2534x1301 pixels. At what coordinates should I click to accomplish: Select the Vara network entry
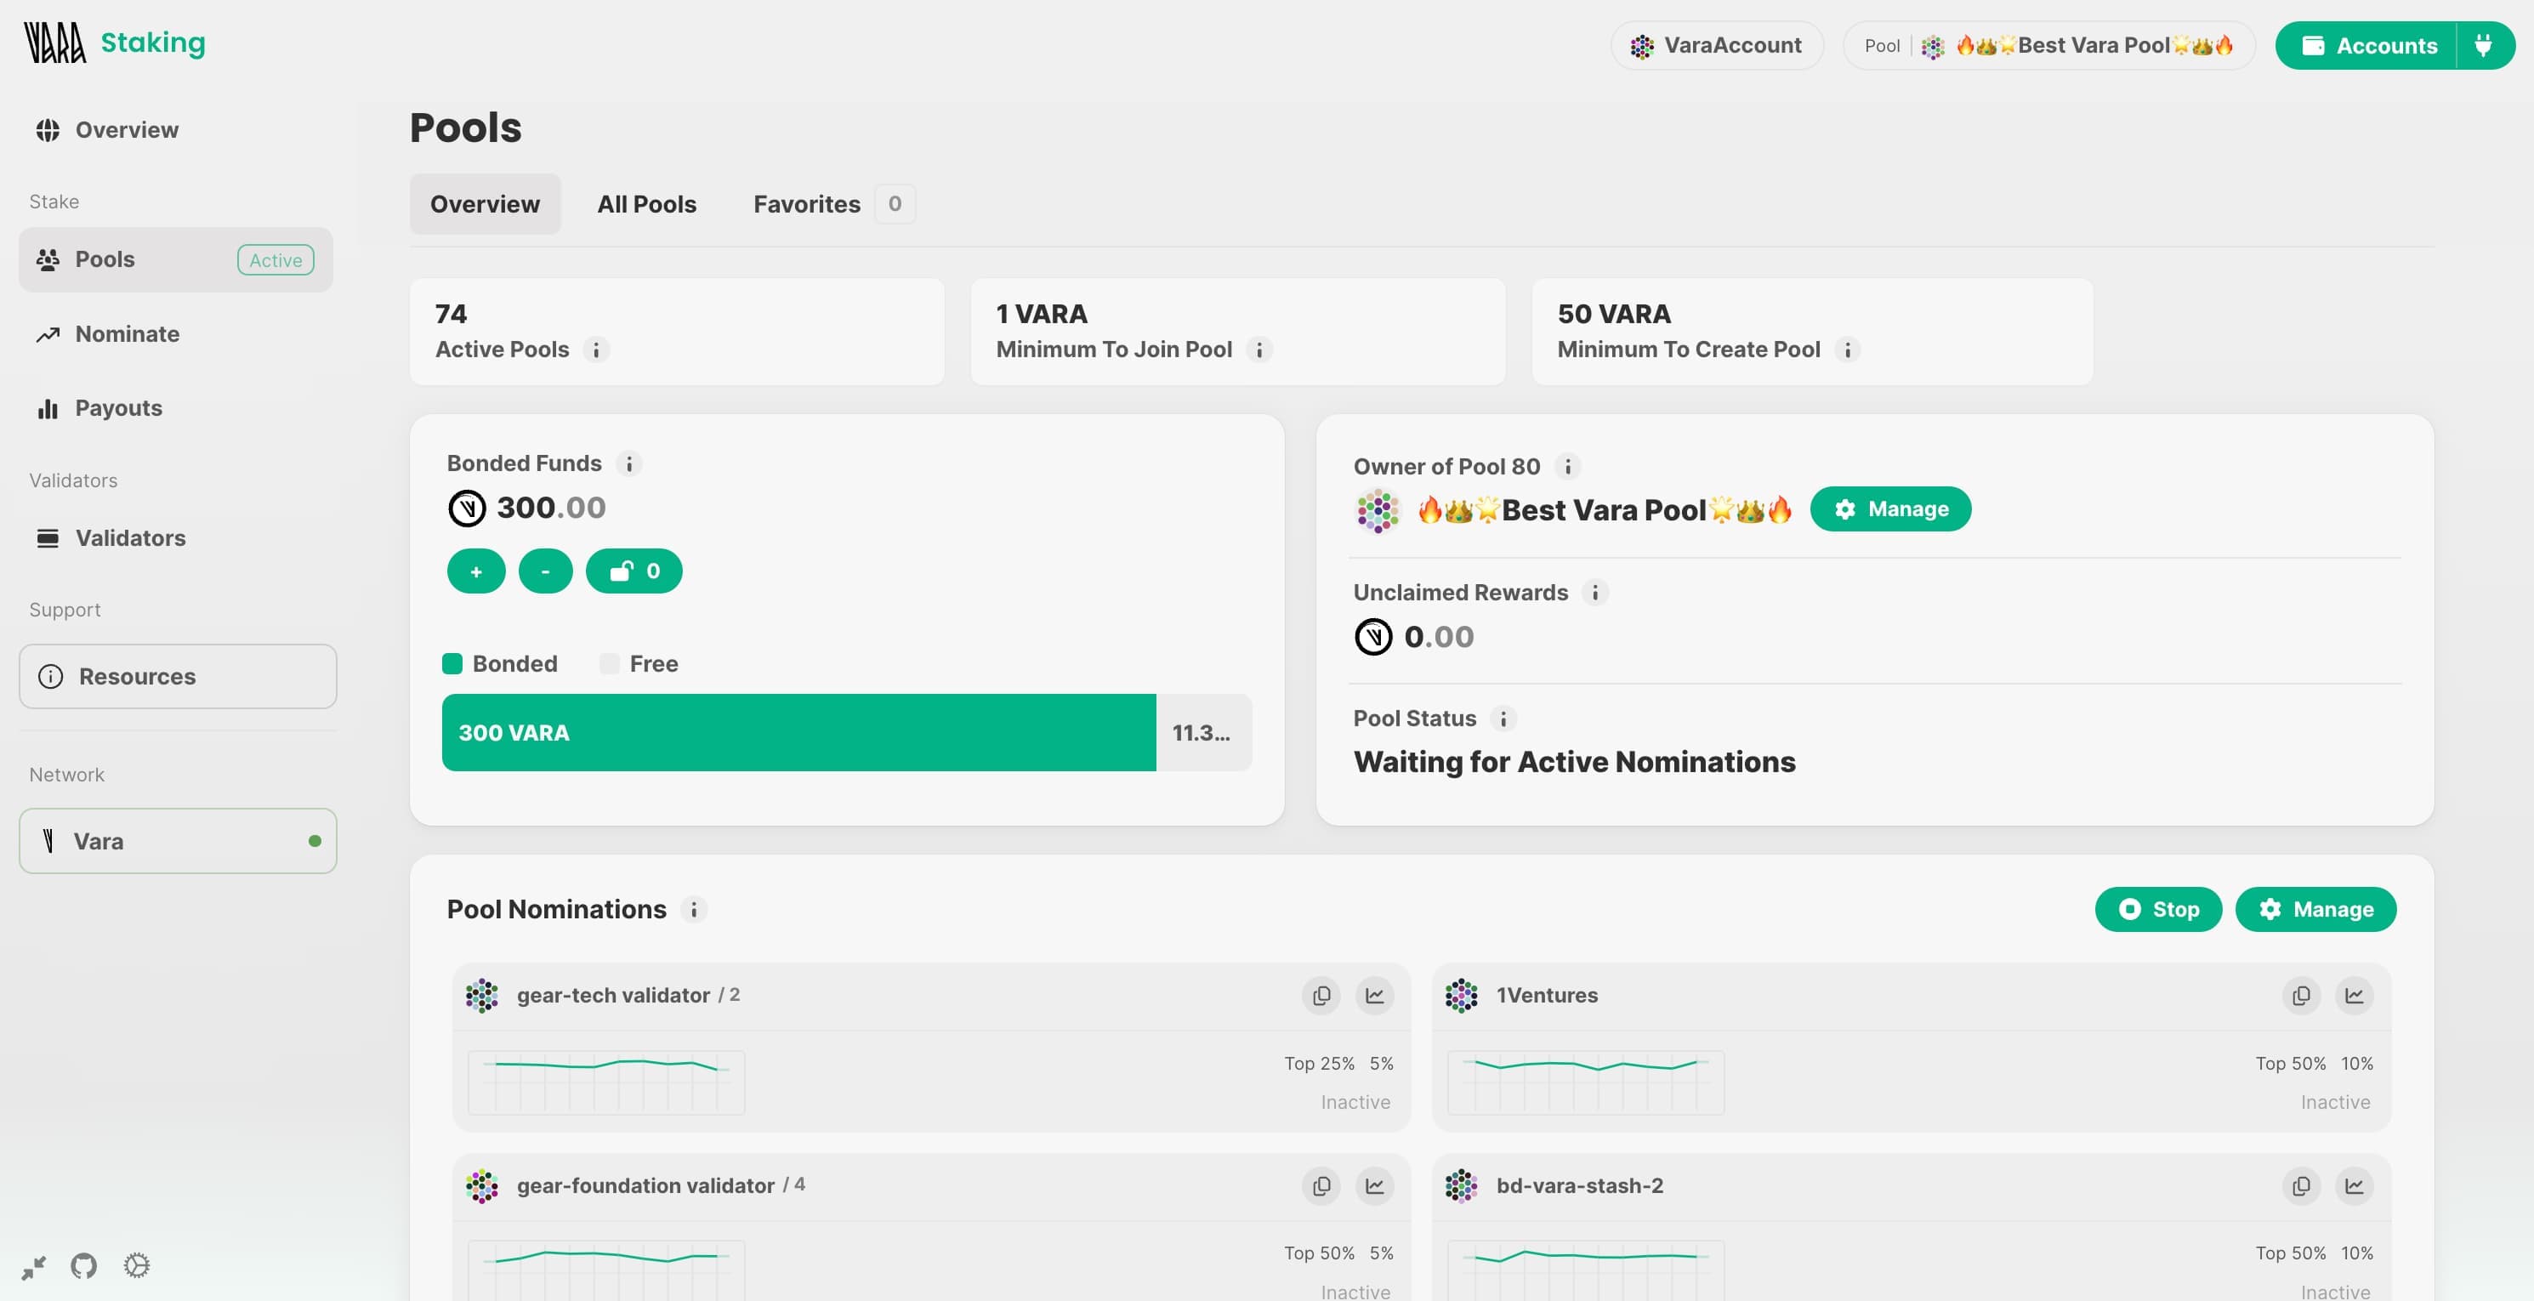tap(178, 841)
